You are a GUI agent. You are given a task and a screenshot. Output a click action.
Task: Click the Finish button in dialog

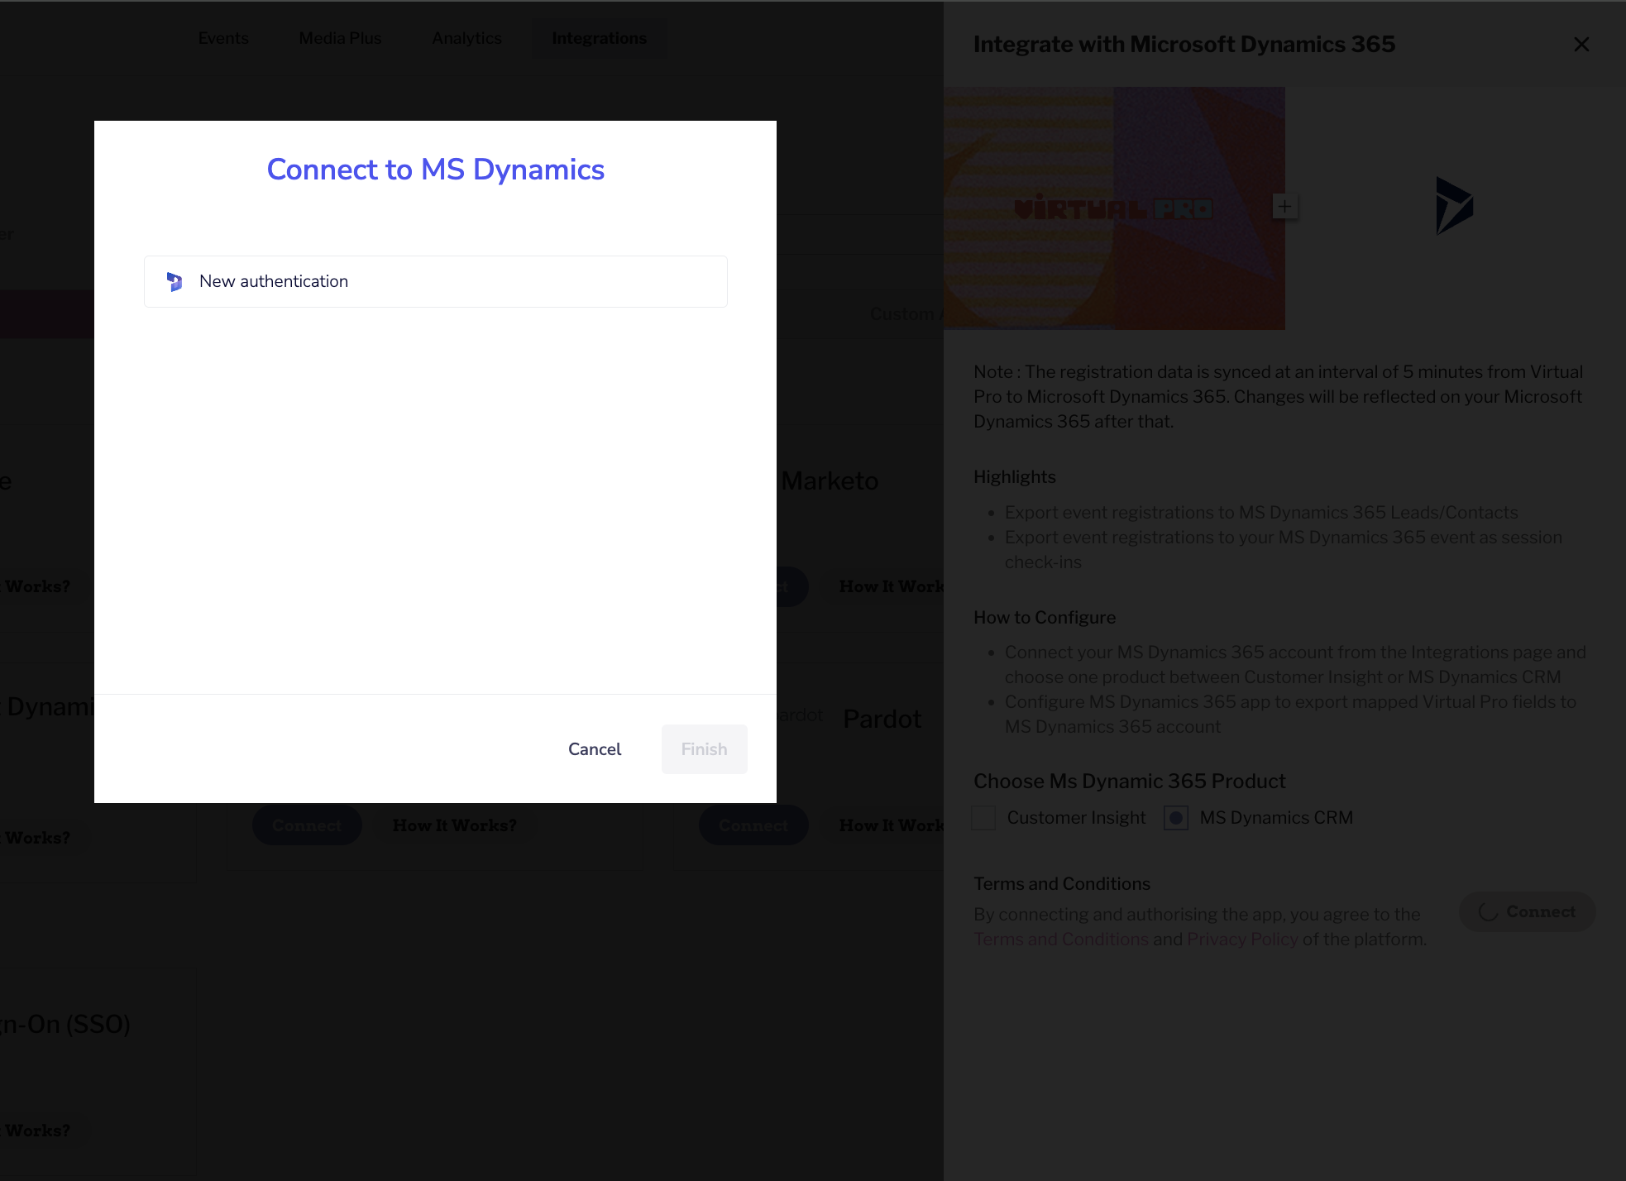point(704,749)
